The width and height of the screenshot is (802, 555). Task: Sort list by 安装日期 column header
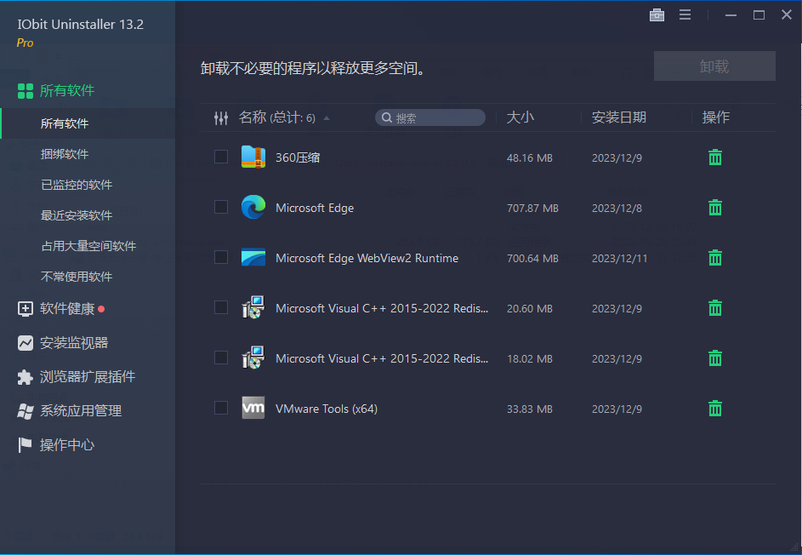point(619,117)
